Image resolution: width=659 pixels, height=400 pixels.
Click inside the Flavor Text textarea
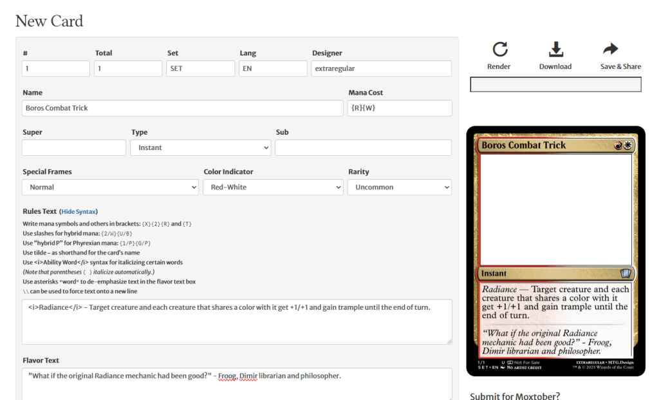pos(237,384)
